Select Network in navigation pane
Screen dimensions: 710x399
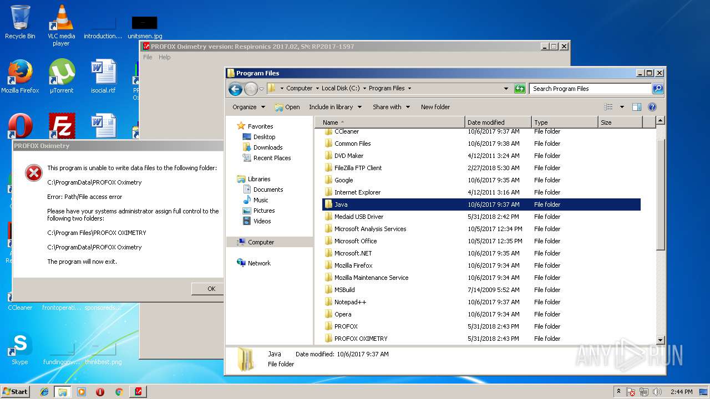(259, 263)
